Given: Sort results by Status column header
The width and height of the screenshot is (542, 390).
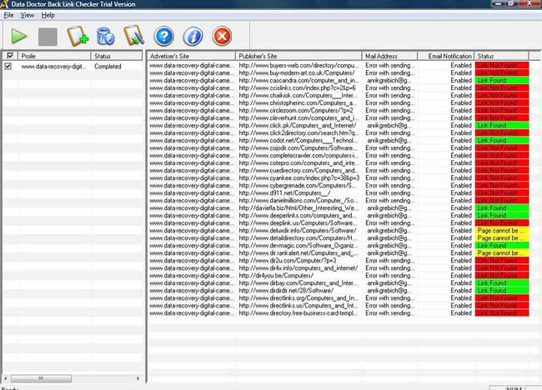Looking at the screenshot, I should pyautogui.click(x=501, y=56).
